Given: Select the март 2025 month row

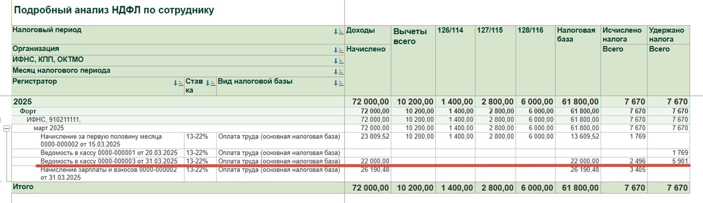Looking at the screenshot, I should click(x=49, y=128).
